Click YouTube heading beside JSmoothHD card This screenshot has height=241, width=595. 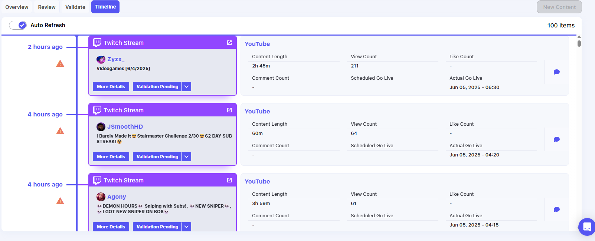(257, 111)
